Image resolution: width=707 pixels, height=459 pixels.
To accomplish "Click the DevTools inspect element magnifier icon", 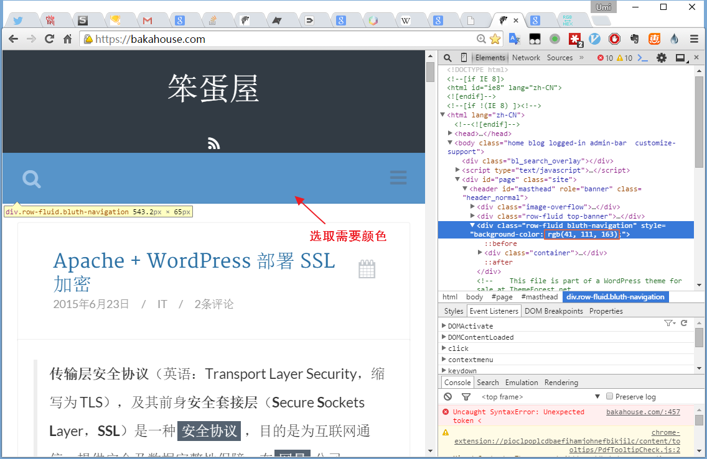I will pos(447,58).
